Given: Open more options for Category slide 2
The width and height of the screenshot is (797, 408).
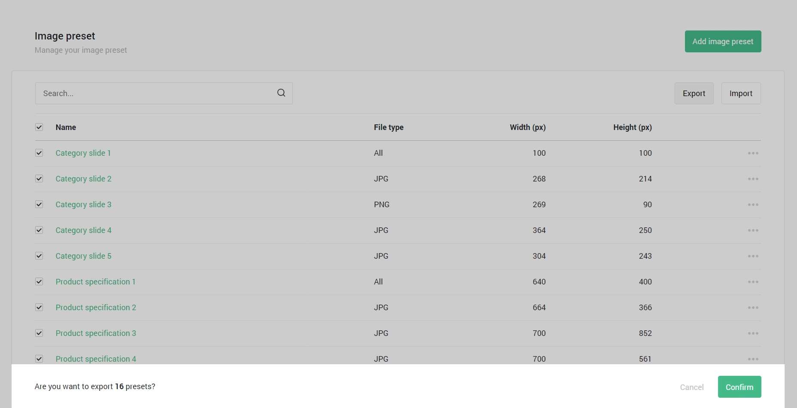Looking at the screenshot, I should pos(753,179).
